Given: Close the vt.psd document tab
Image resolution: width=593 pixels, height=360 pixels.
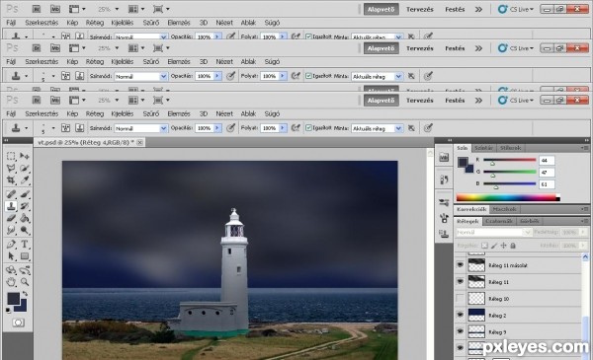Looking at the screenshot, I should pos(140,142).
